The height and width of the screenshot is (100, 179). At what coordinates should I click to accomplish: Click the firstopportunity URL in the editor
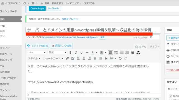(x=60, y=82)
